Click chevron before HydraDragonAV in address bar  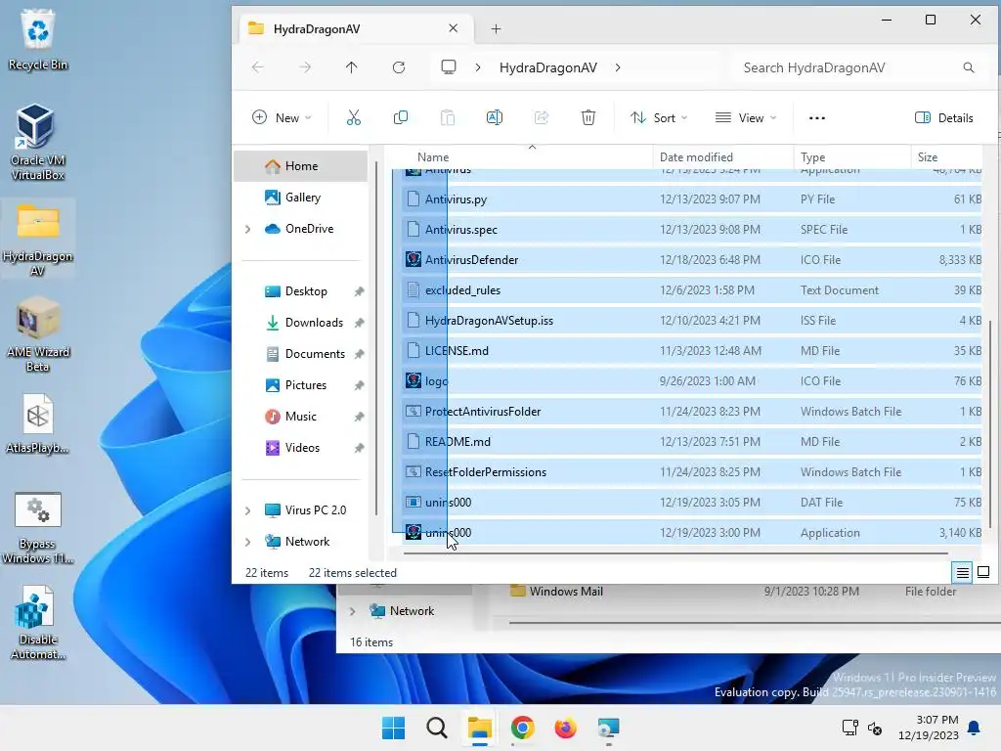(477, 67)
